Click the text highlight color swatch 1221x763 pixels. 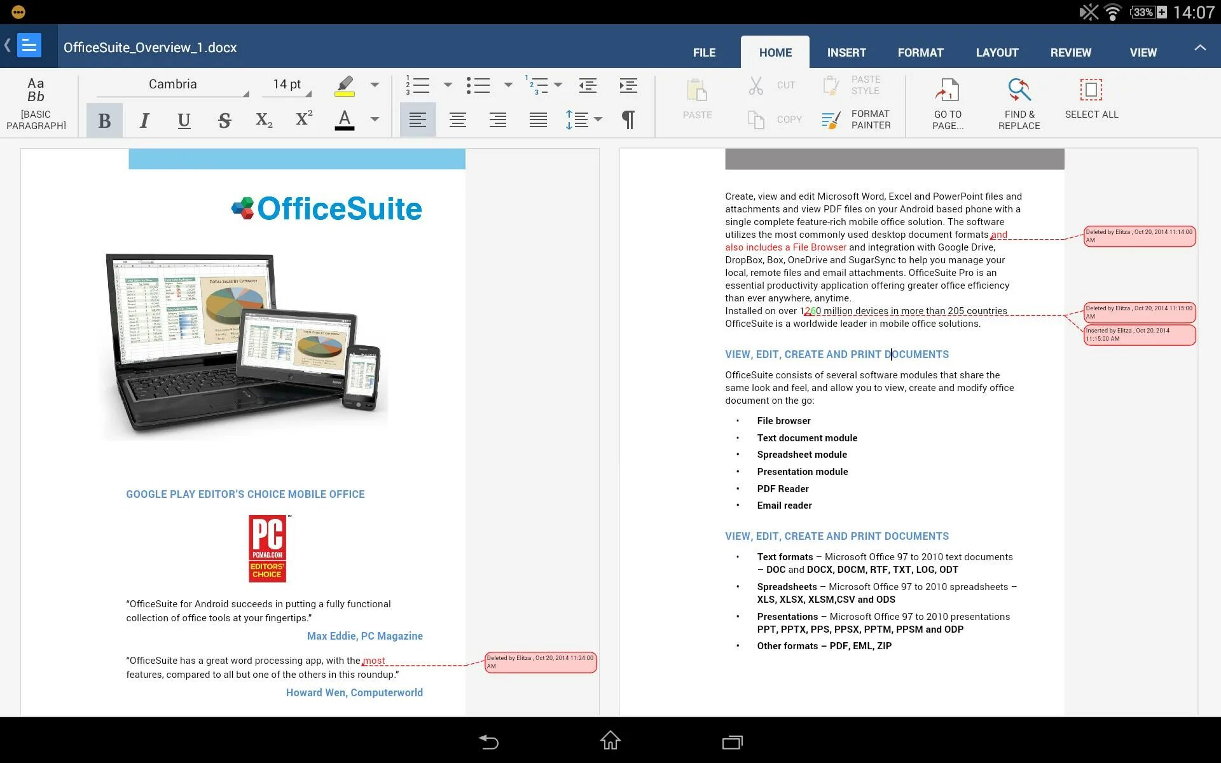(x=347, y=95)
